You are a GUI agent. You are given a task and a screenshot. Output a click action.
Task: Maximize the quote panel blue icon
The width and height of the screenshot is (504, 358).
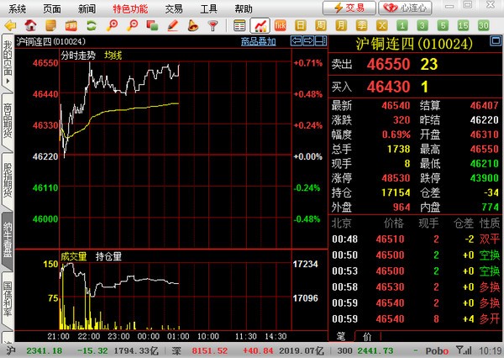496,41
